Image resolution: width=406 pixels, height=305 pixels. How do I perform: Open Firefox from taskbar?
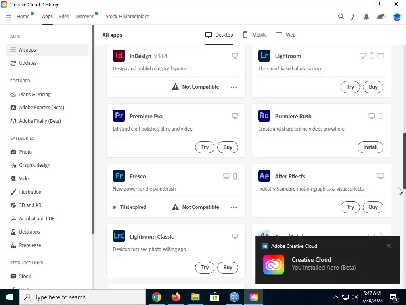(x=176, y=297)
